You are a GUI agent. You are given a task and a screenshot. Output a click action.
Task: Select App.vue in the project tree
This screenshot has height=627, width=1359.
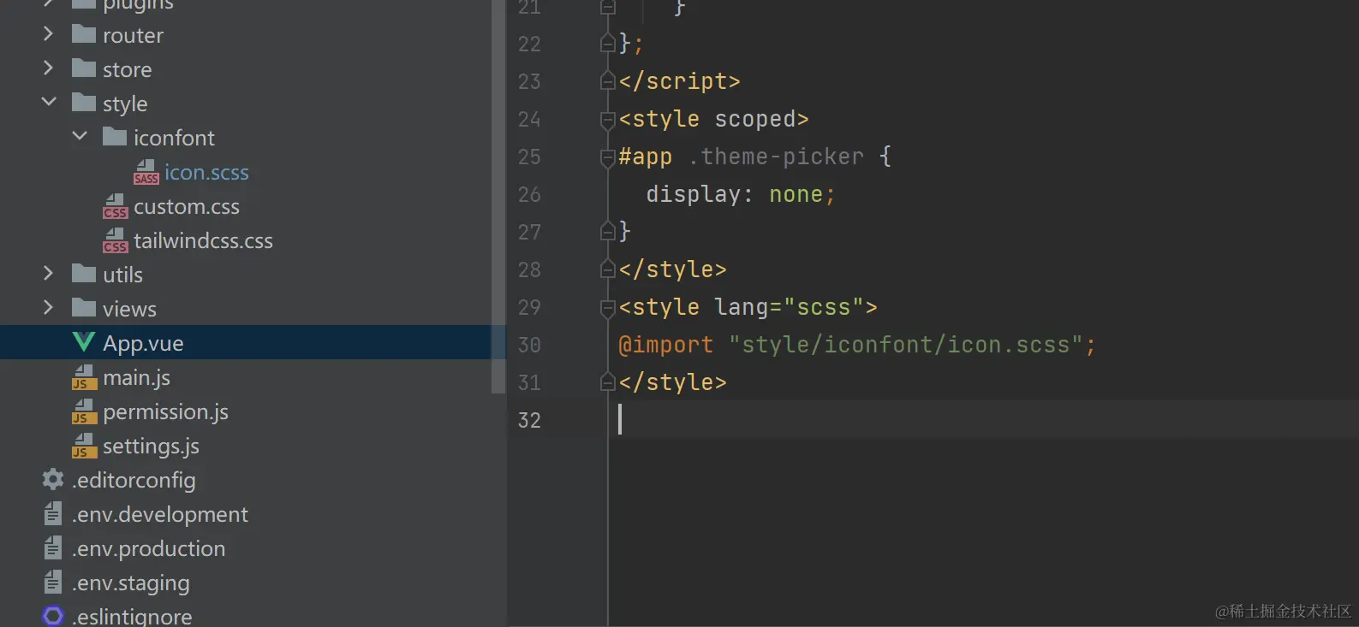click(143, 343)
